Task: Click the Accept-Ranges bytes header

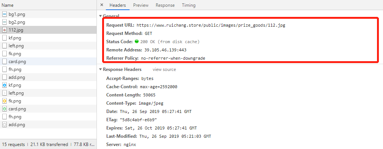Action: [x=130, y=78]
